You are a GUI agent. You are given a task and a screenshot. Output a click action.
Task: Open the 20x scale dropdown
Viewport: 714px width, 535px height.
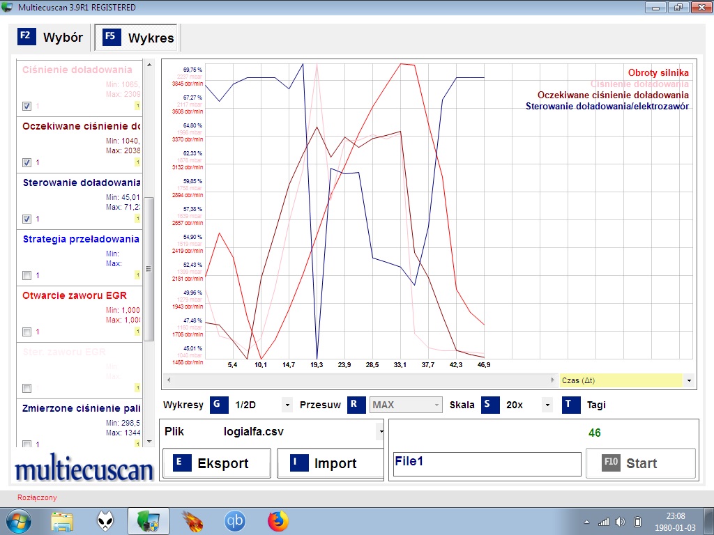(547, 405)
